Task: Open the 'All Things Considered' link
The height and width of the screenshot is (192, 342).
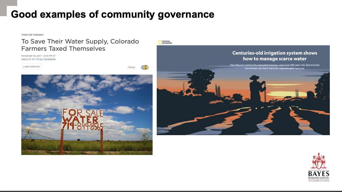Action: pos(44,59)
